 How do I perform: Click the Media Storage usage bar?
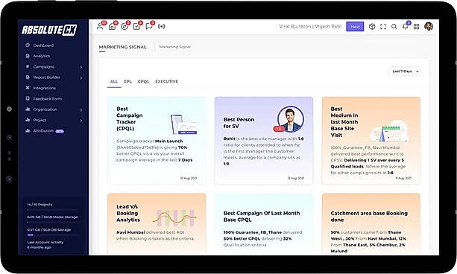pos(52,222)
